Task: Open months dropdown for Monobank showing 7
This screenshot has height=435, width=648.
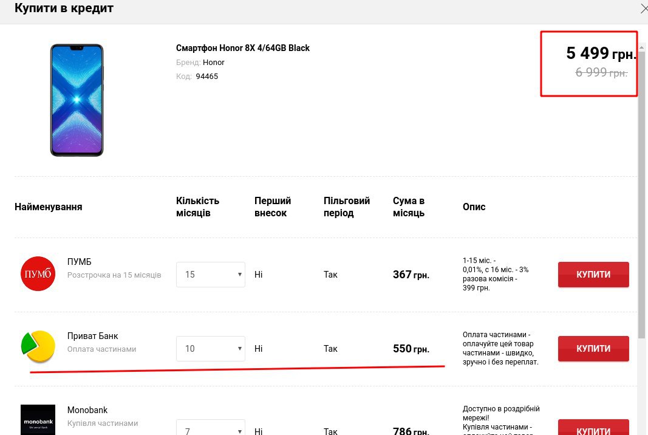Action: point(211,428)
